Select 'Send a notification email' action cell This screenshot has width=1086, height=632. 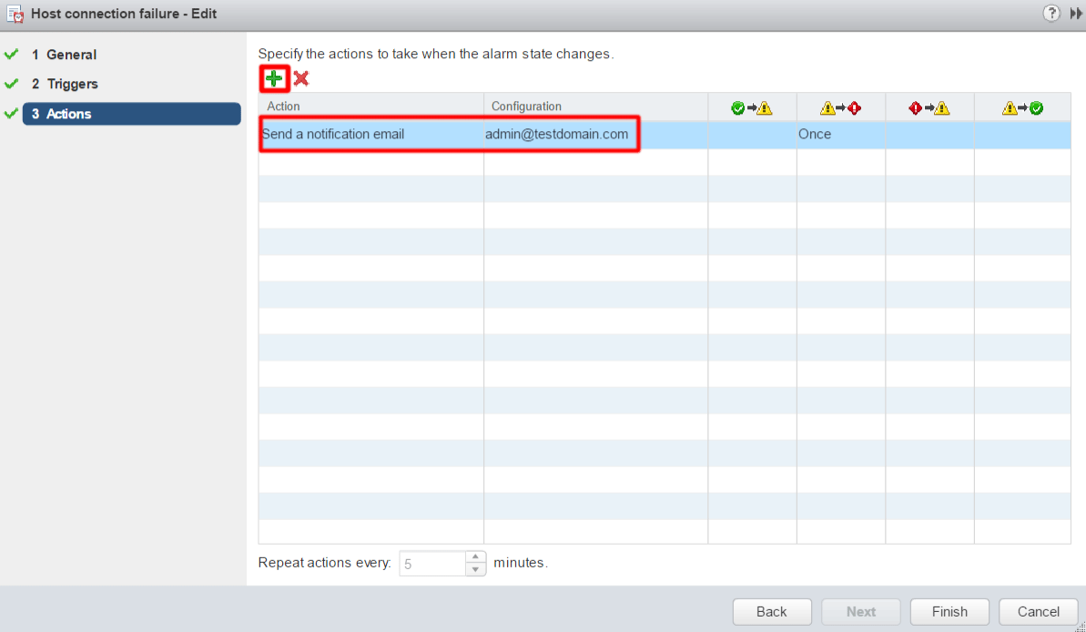371,135
